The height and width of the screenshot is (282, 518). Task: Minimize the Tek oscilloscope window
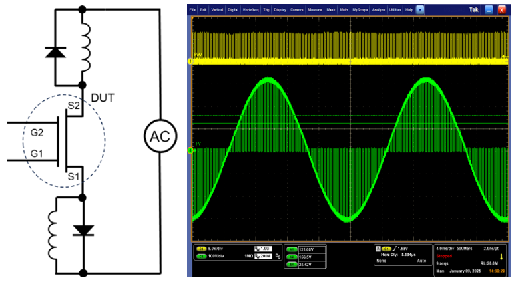tap(489, 10)
